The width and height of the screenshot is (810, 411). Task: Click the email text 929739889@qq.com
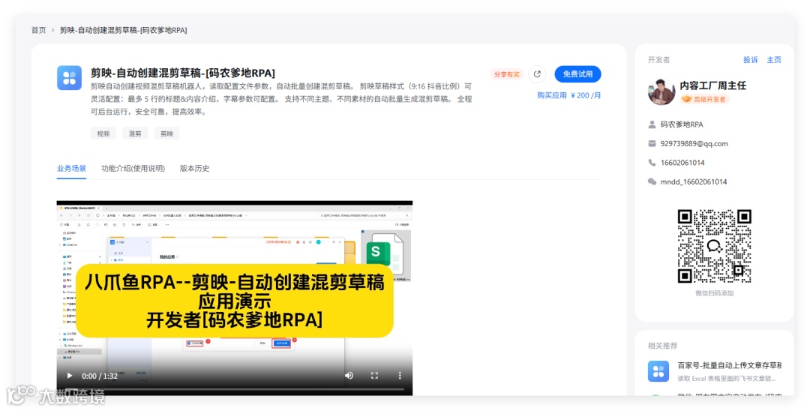(x=694, y=143)
